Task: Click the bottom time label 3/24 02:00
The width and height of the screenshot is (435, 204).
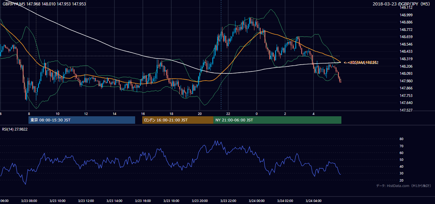Action: [x=285, y=201]
